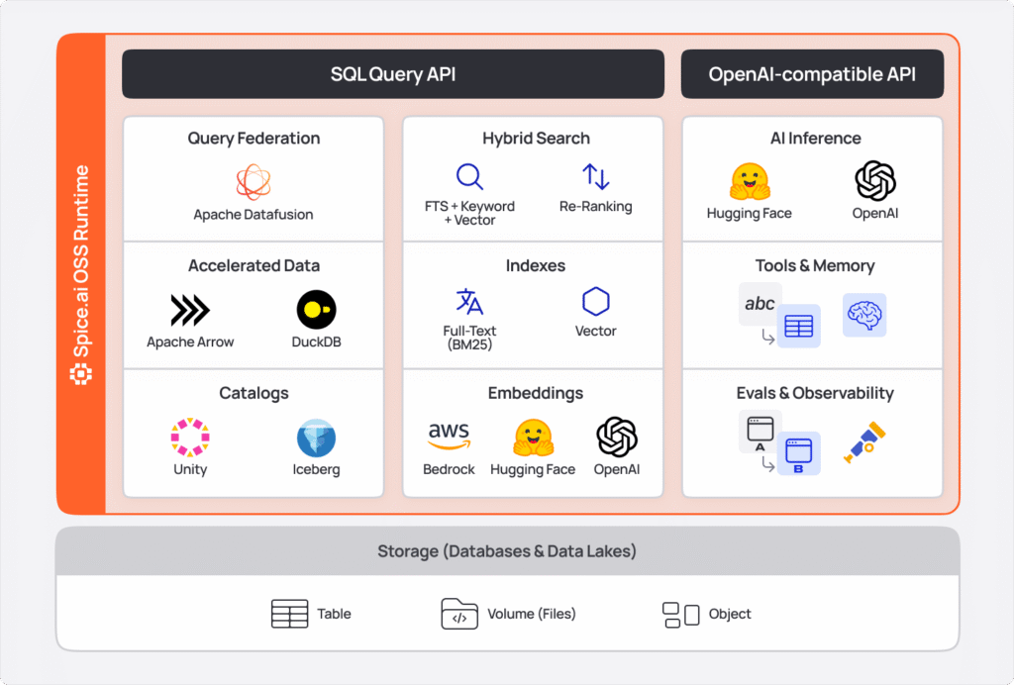Select the Unity catalog icon
This screenshot has height=685, width=1014.
pyautogui.click(x=190, y=438)
